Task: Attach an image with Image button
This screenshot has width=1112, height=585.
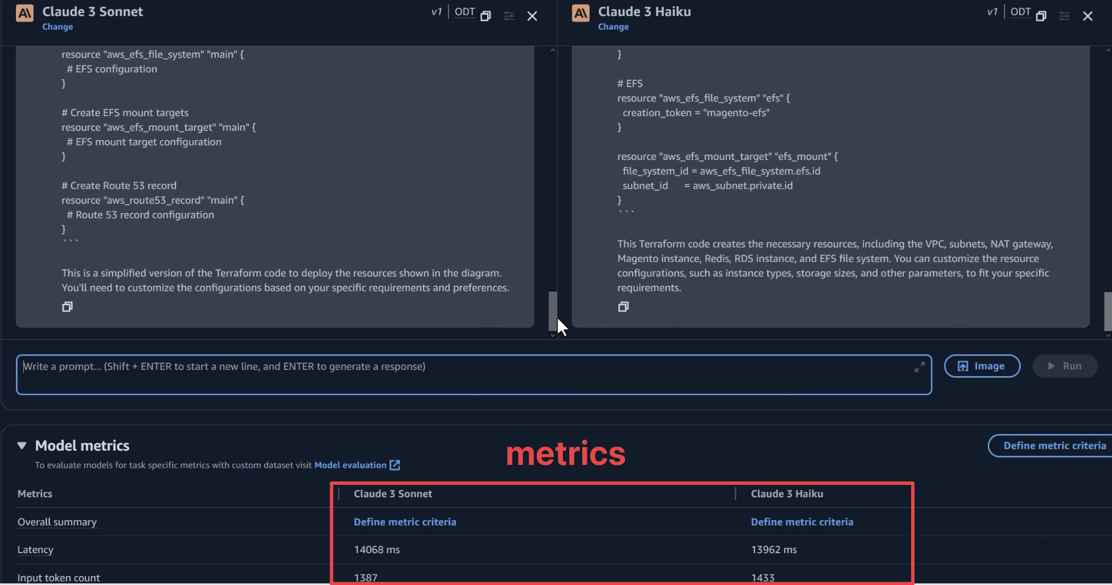Action: [982, 366]
